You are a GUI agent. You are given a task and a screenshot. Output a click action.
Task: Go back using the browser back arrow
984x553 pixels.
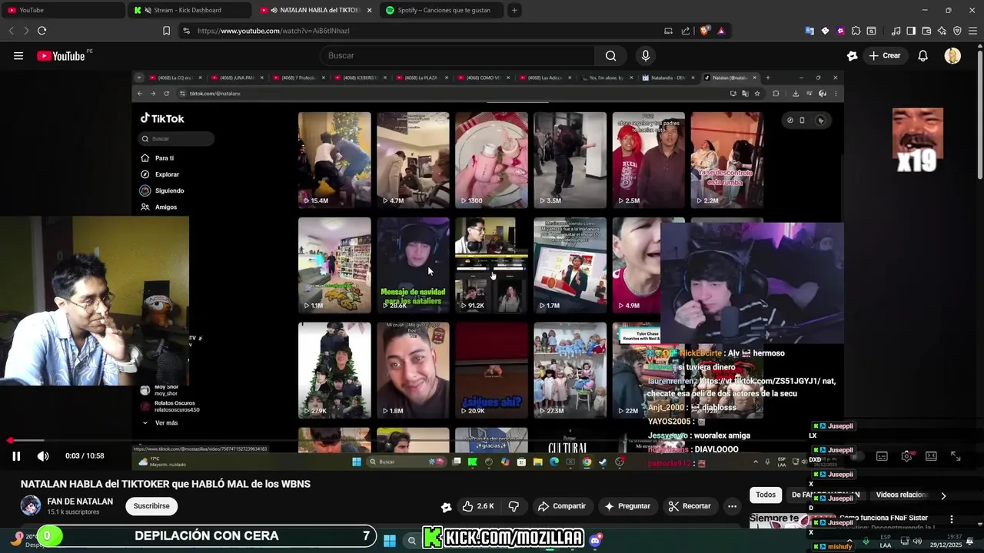point(11,31)
